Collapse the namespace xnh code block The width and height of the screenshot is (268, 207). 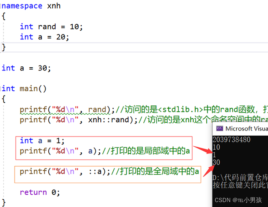pyautogui.click(x=1, y=6)
